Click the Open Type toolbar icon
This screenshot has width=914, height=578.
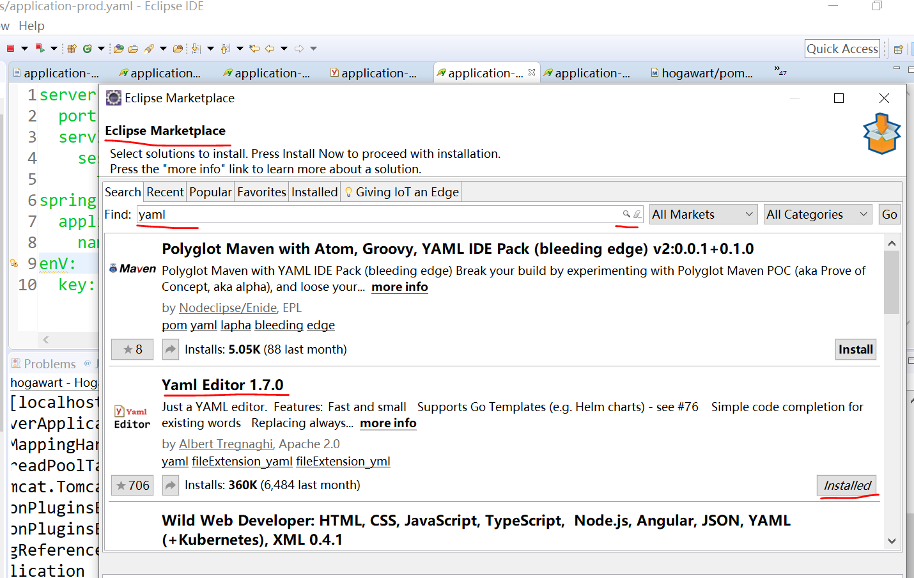point(118,49)
